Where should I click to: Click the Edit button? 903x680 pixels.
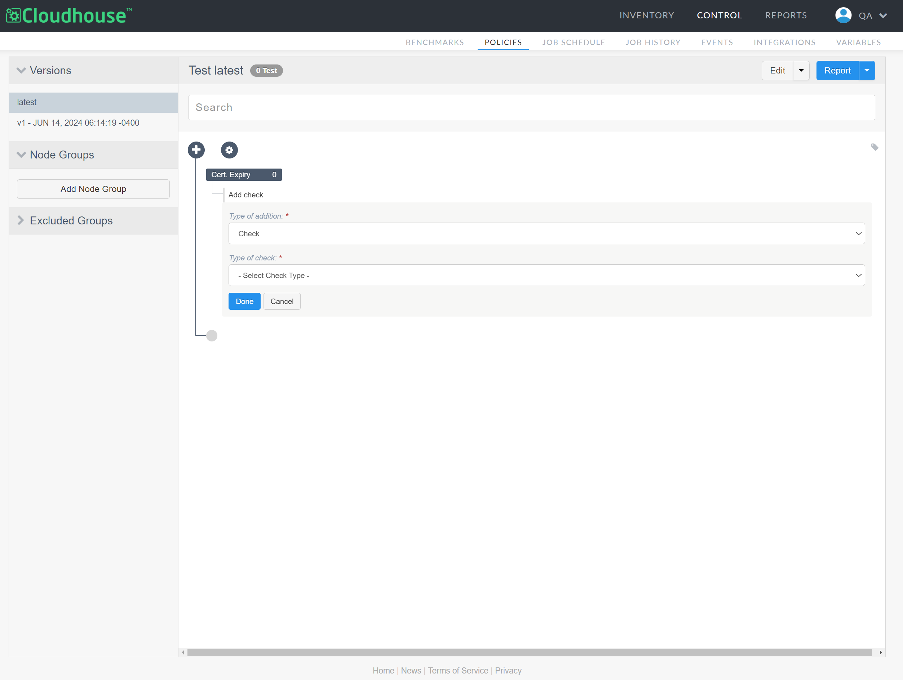pos(777,71)
